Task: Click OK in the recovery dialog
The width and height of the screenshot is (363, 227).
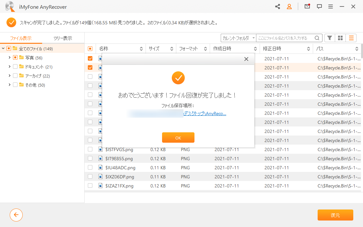Action: (178, 137)
